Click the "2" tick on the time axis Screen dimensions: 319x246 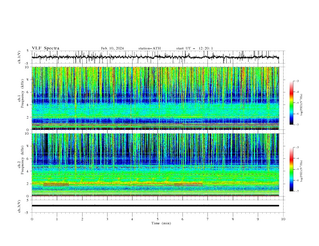(x=82, y=219)
